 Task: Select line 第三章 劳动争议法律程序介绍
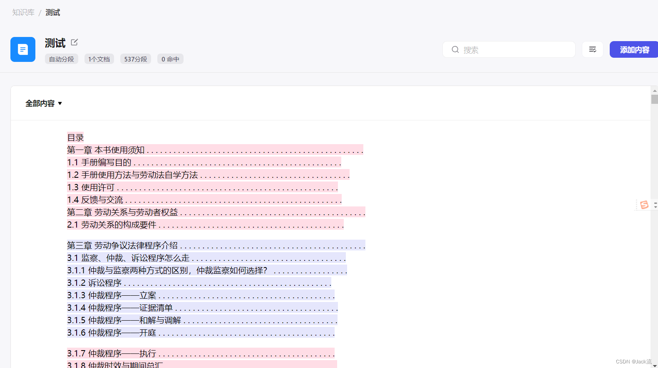coord(216,245)
